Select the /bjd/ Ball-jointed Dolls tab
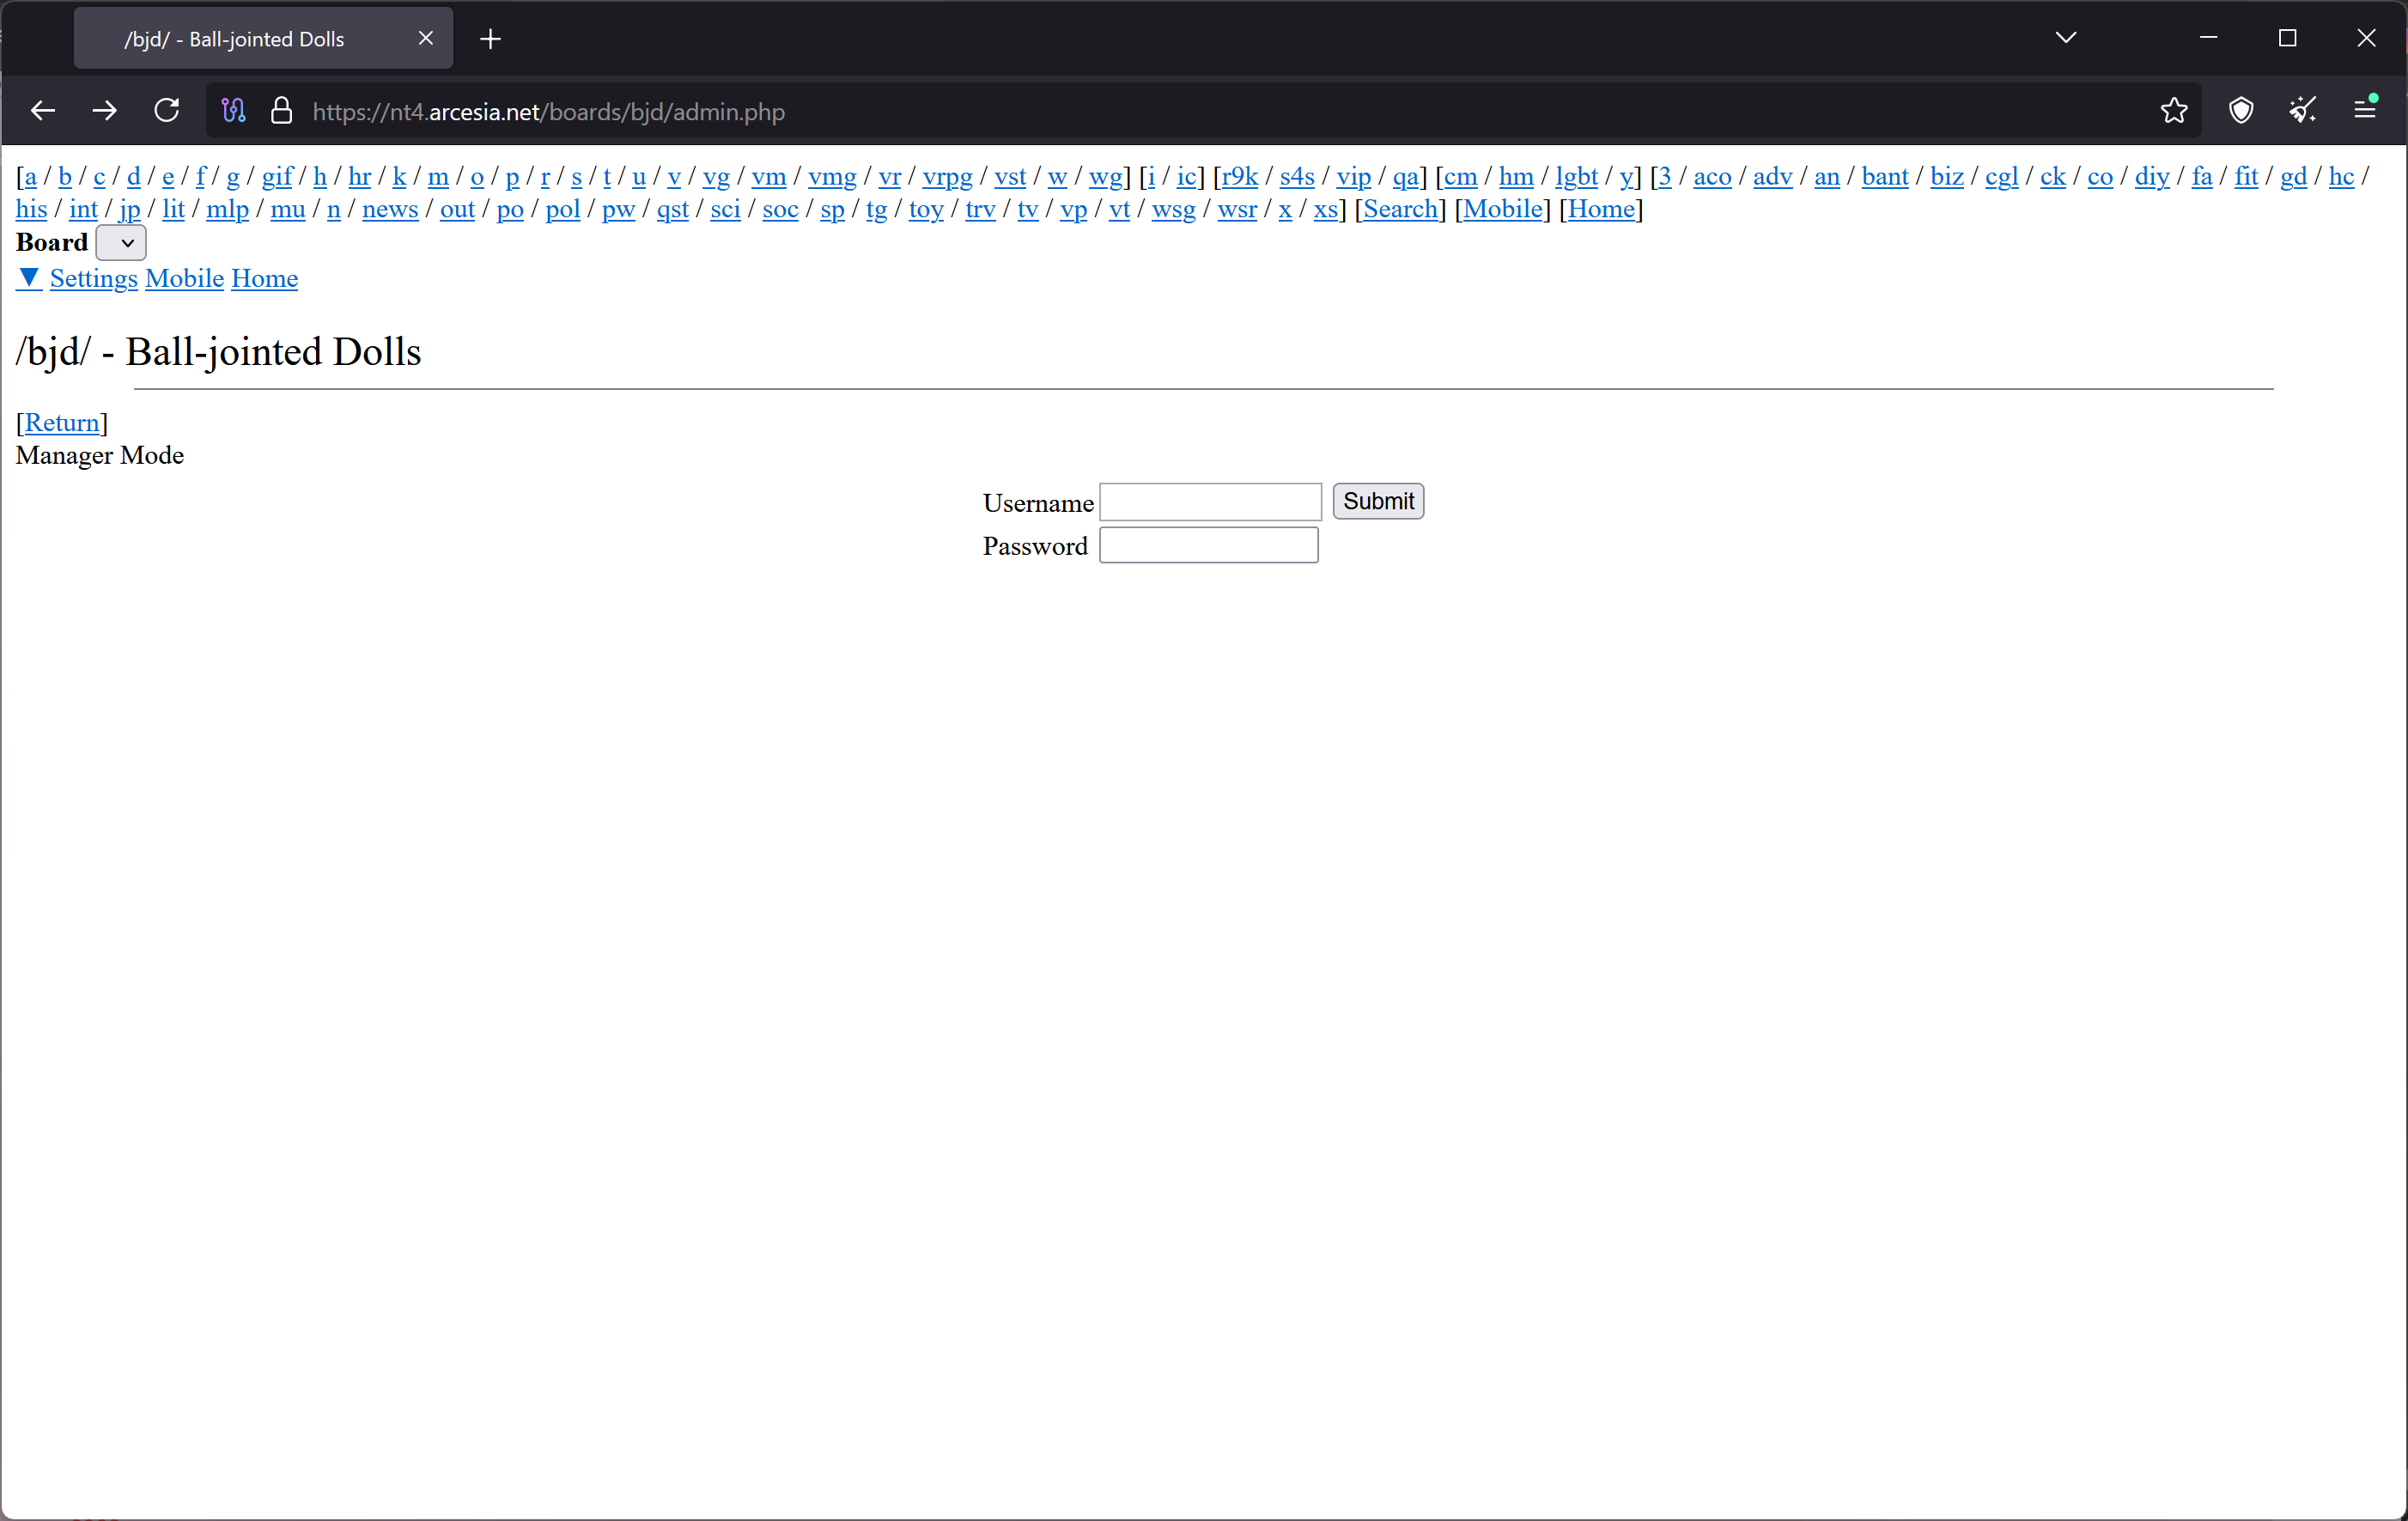The width and height of the screenshot is (2408, 1521). (235, 39)
